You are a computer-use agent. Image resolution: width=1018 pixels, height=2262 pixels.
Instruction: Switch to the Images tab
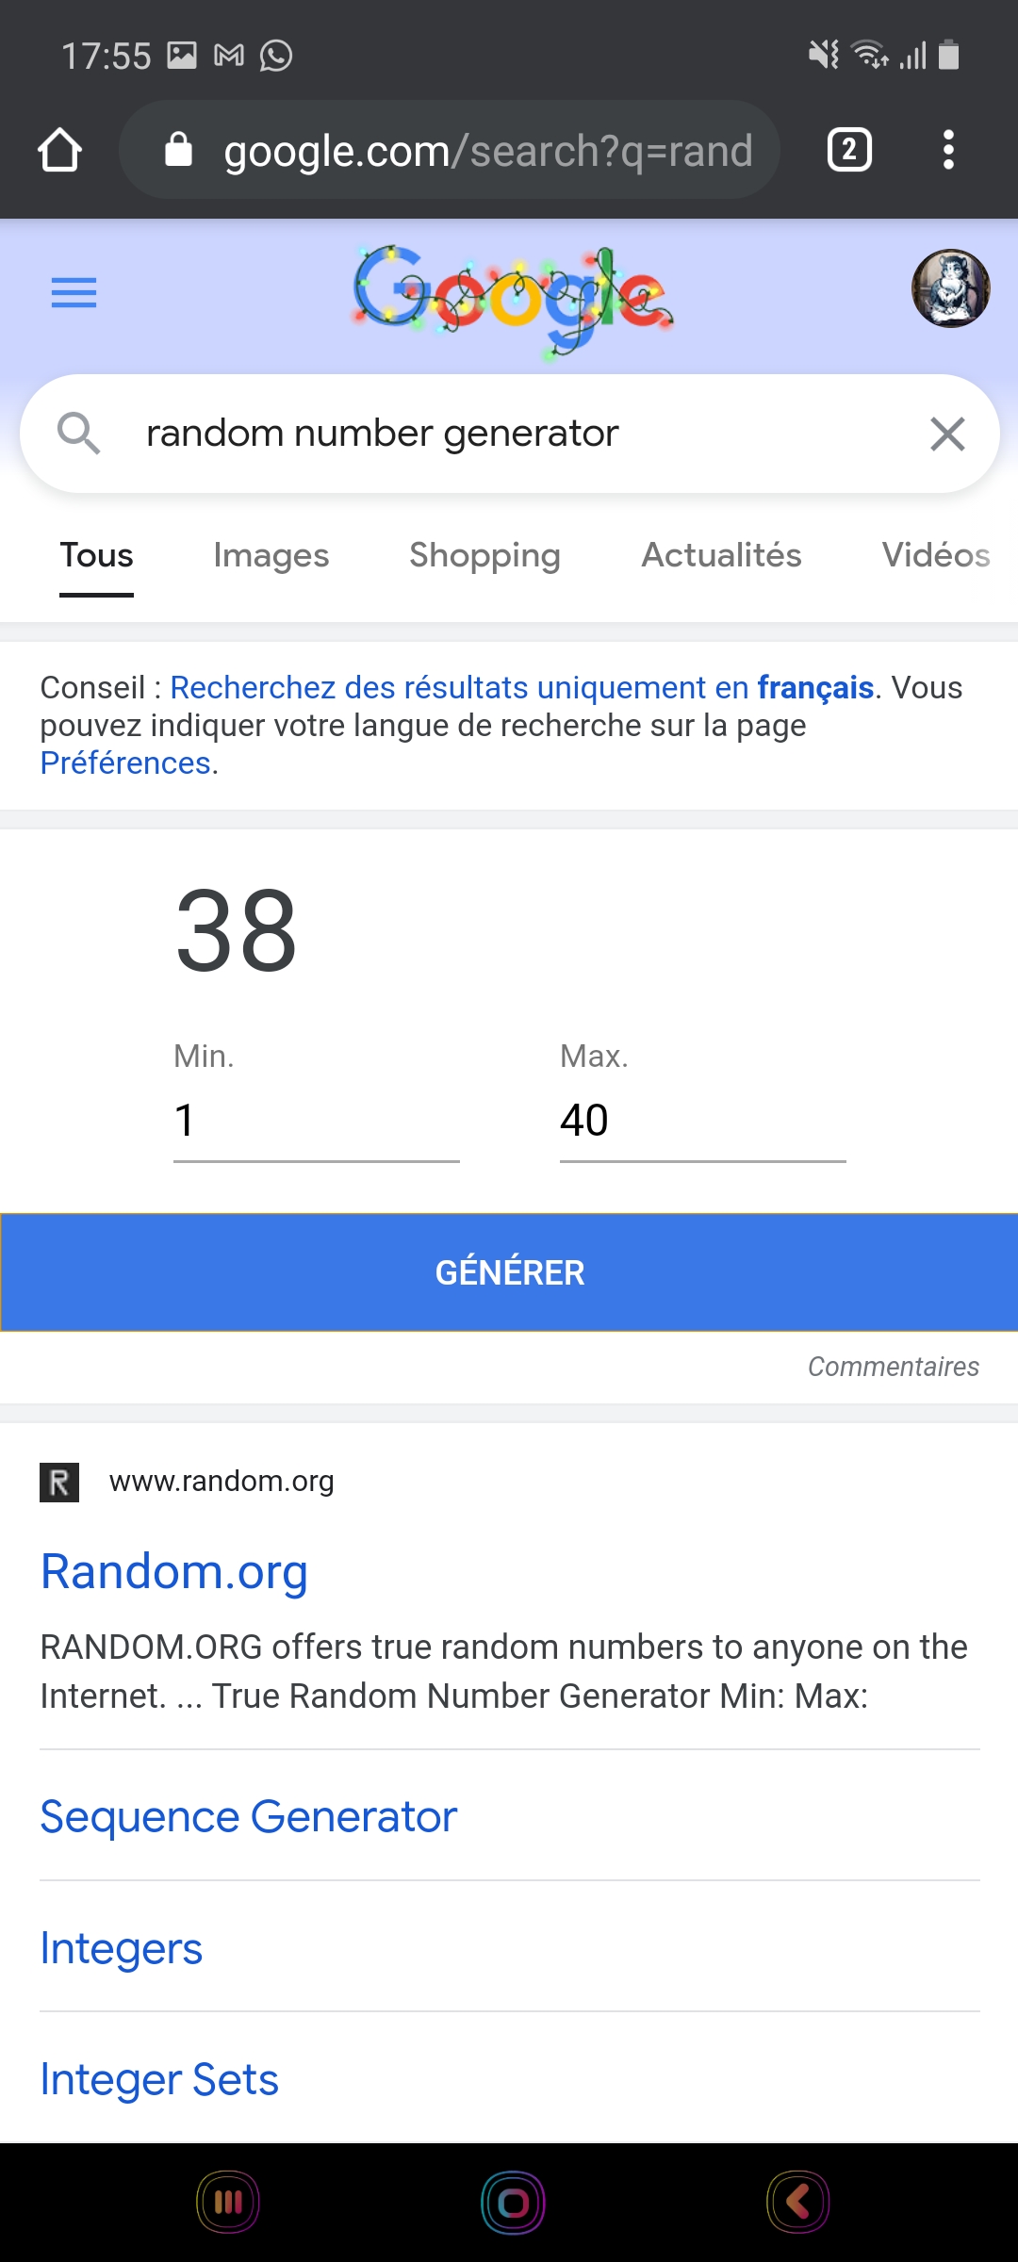pos(271,555)
